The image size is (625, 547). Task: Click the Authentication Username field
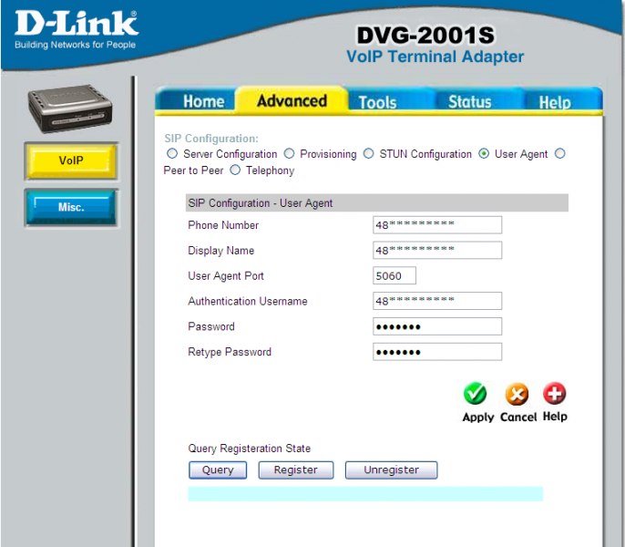point(437,301)
